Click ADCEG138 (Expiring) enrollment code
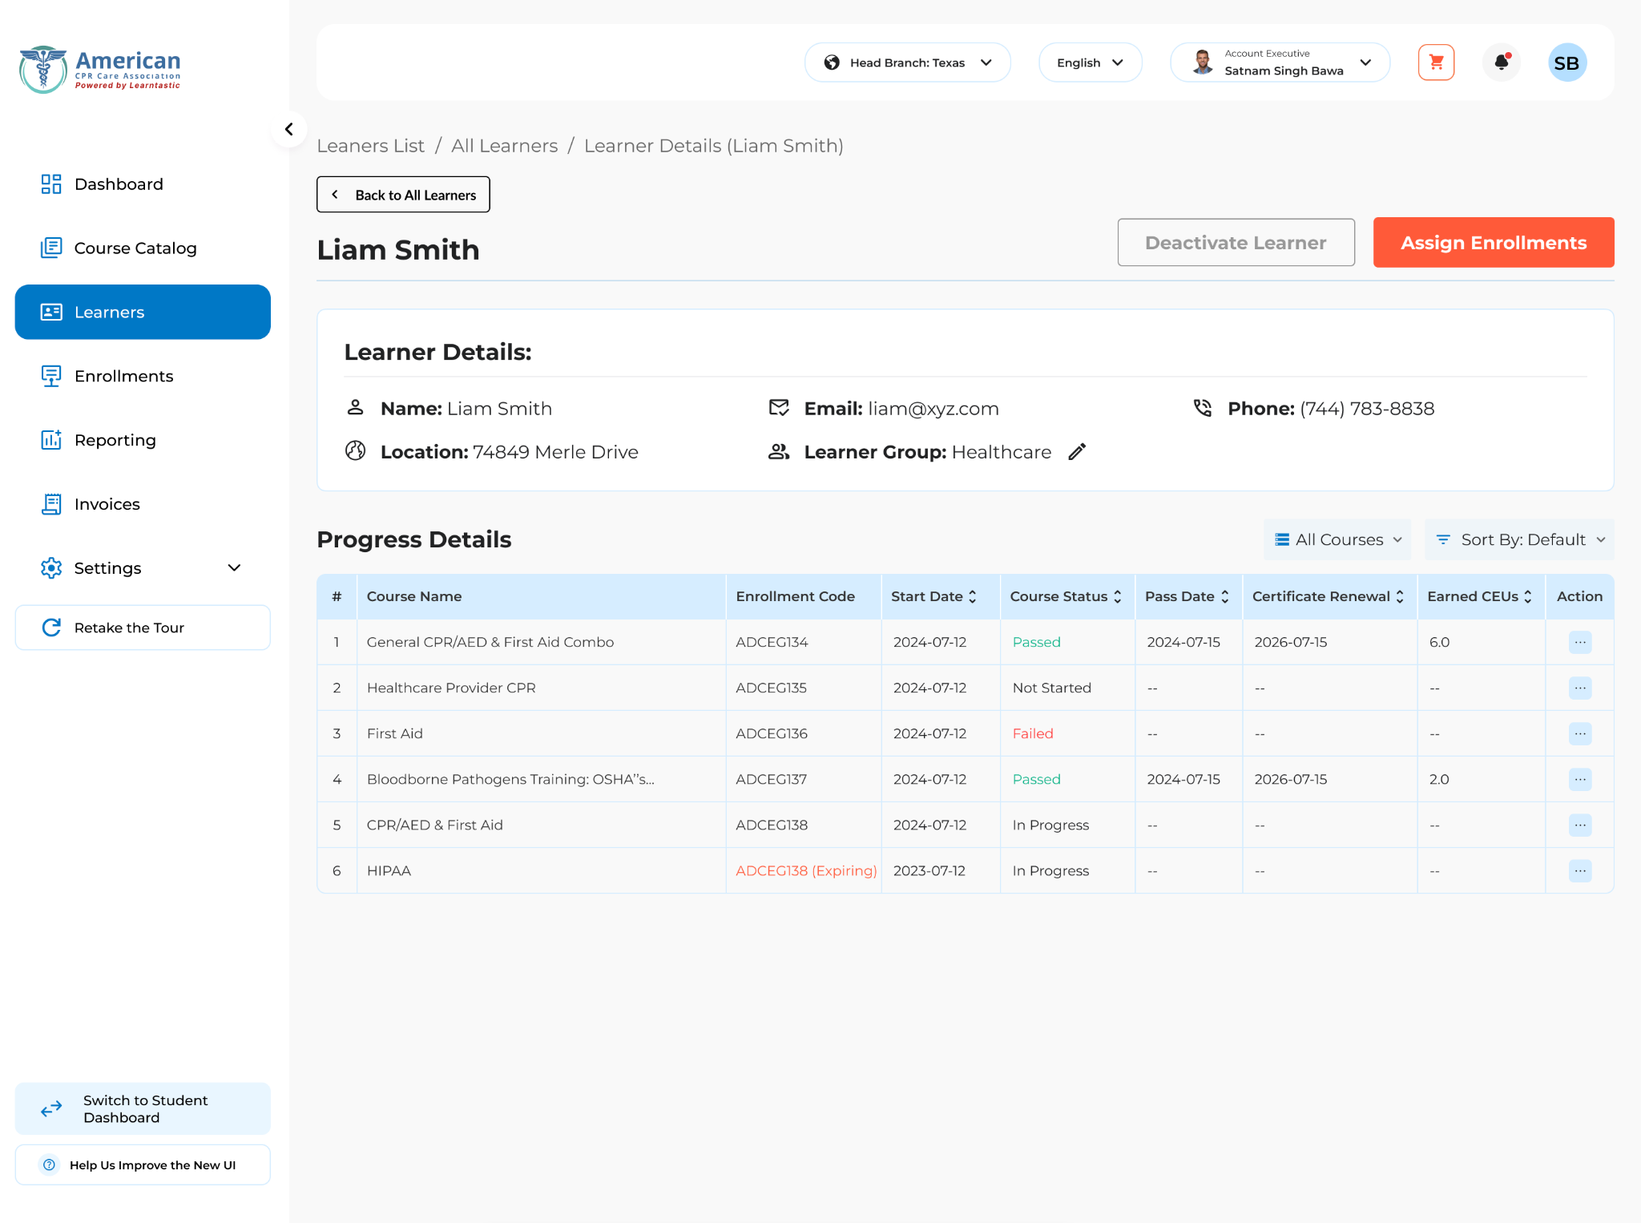 (806, 870)
